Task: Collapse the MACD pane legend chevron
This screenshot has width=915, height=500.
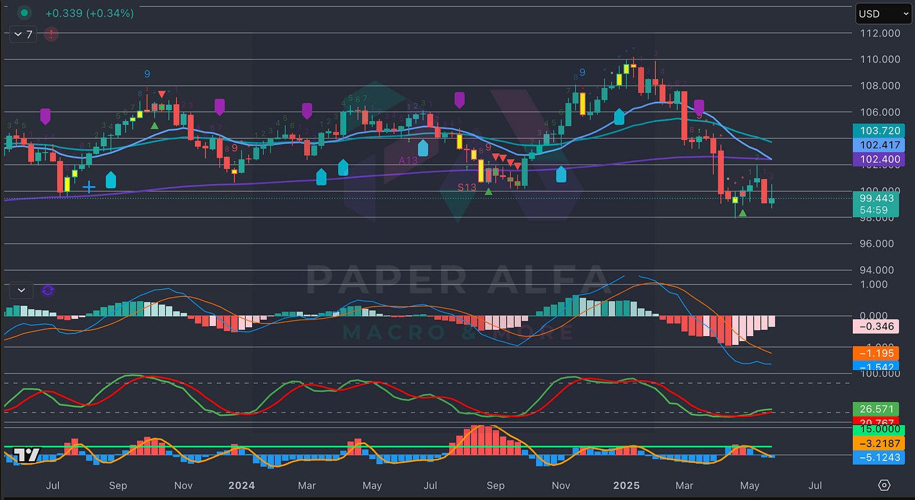Action: click(22, 290)
